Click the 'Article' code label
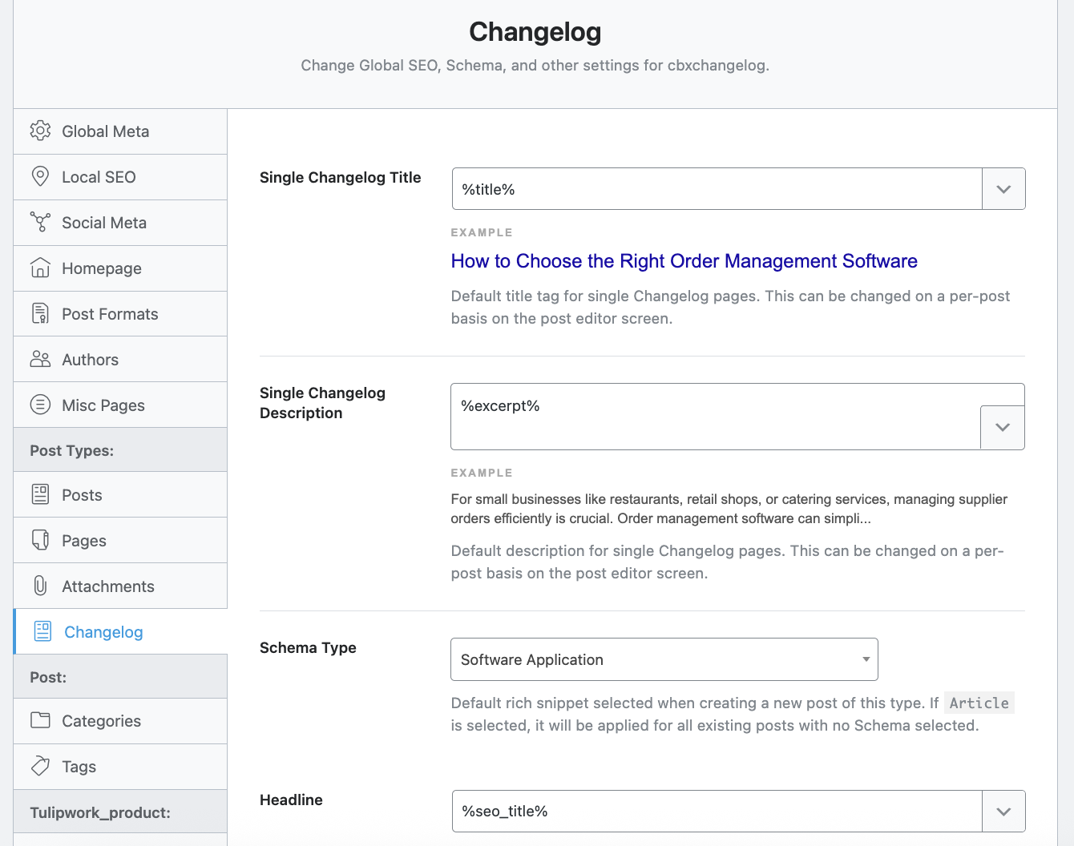Viewport: 1074px width, 846px height. pyautogui.click(x=979, y=703)
